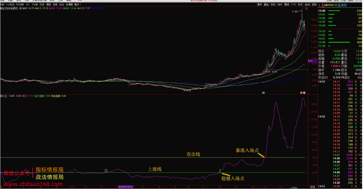Open the 历史 history button

coord(273,5)
